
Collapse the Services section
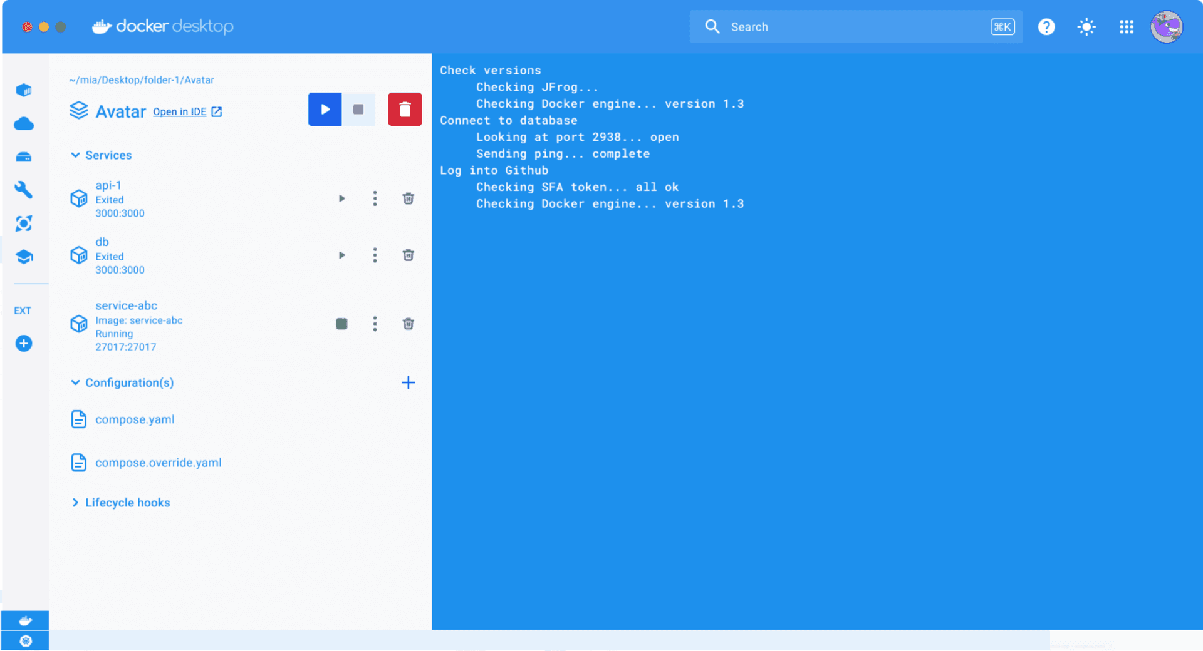click(75, 155)
